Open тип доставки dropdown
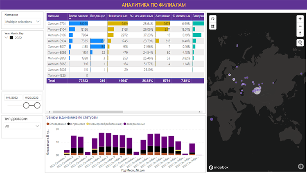This screenshot has height=174, width=307. (22, 127)
